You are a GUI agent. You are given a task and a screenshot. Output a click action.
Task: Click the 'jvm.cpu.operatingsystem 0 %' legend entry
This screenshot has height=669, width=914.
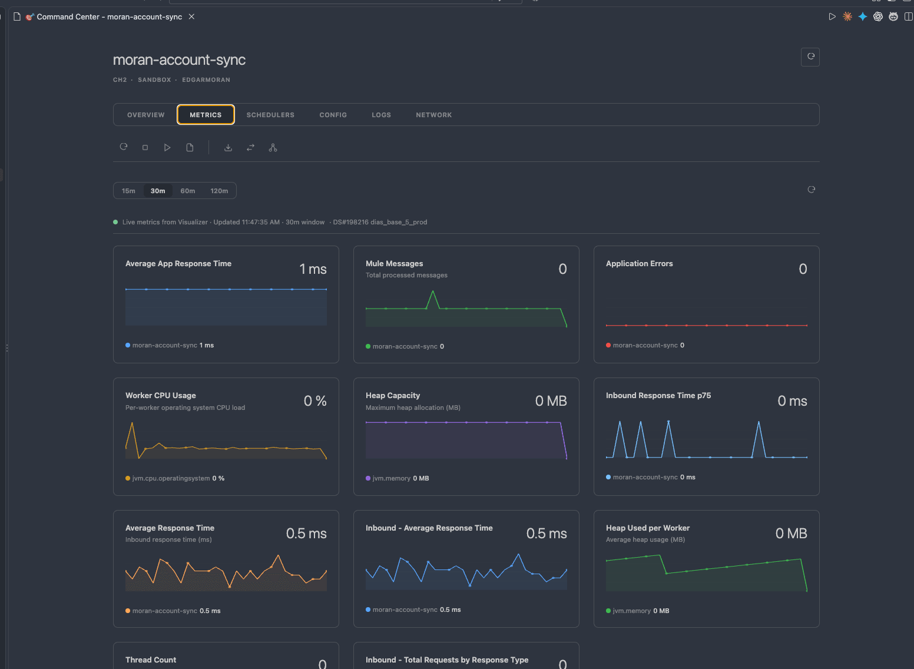click(175, 478)
